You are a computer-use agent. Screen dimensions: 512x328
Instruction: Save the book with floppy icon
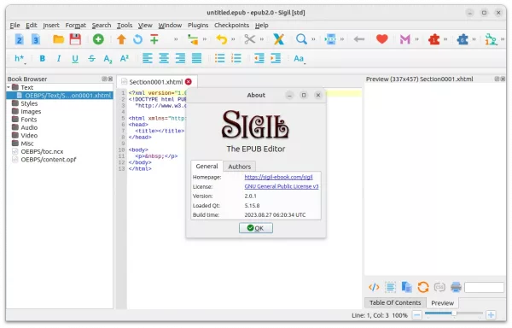75,39
